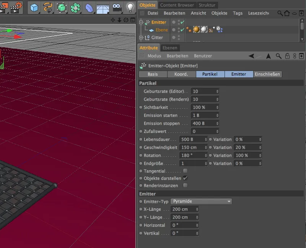
Task: Click Emission stoppen stepper arrows
Action: click(217, 123)
